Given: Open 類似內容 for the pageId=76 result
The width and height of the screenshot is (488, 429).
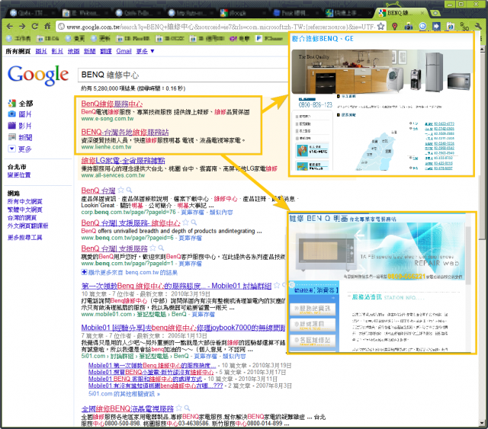Looking at the screenshot, I should coord(221,213).
